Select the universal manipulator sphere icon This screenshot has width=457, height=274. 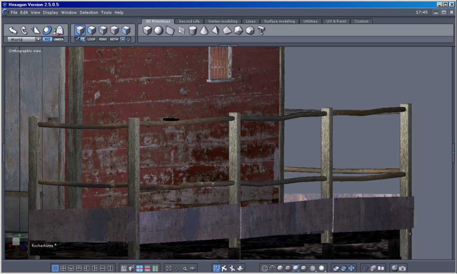tap(47, 30)
